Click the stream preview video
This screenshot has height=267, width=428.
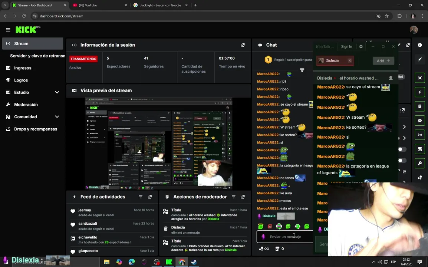click(x=159, y=144)
